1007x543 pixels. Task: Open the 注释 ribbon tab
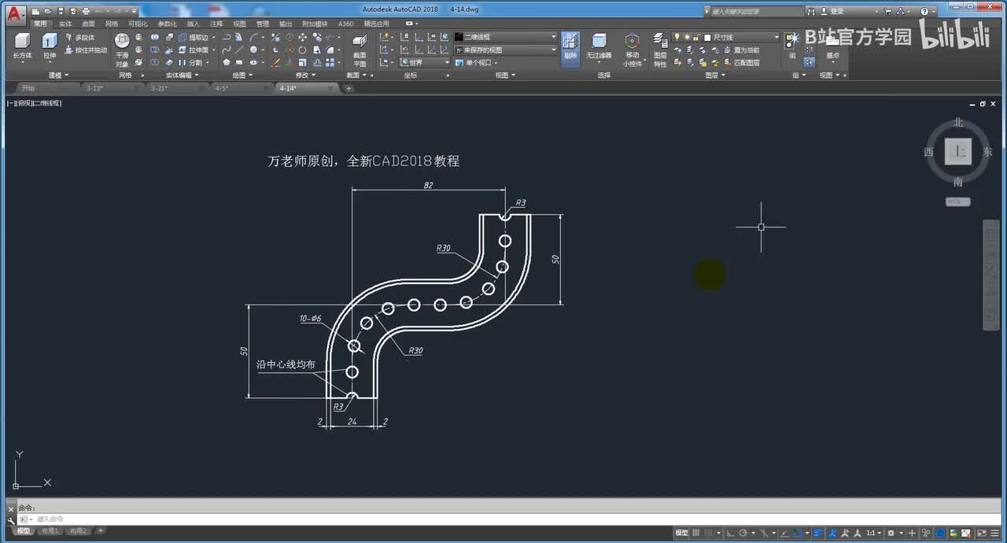point(216,24)
